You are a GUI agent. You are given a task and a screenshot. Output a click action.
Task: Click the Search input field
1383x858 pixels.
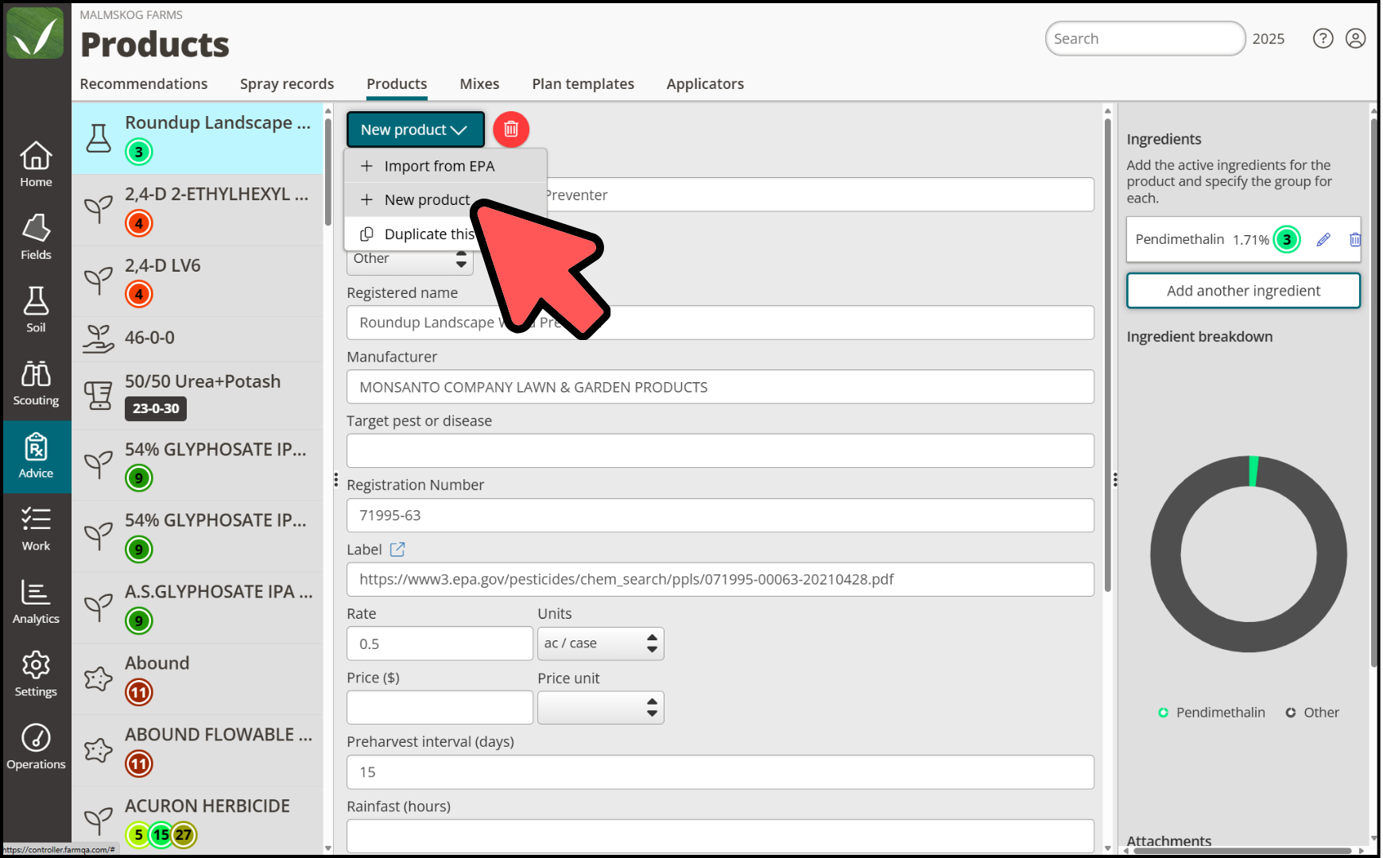[1145, 38]
